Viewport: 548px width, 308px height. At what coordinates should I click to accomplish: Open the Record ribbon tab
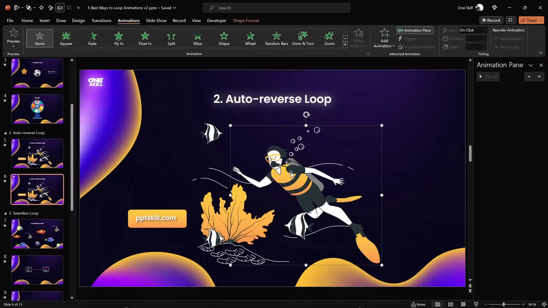click(x=179, y=21)
